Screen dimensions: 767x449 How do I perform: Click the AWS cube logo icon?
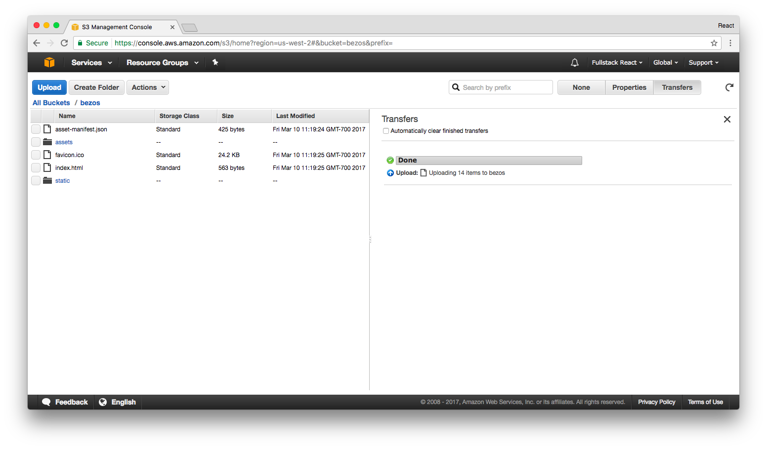(x=49, y=62)
